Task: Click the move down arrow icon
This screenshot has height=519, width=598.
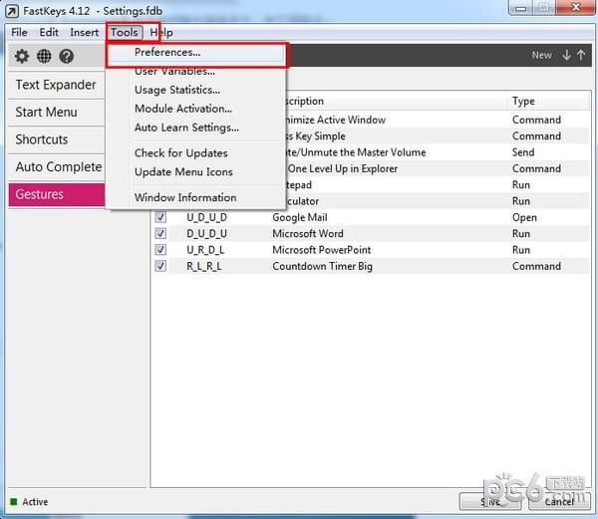Action: tap(567, 56)
